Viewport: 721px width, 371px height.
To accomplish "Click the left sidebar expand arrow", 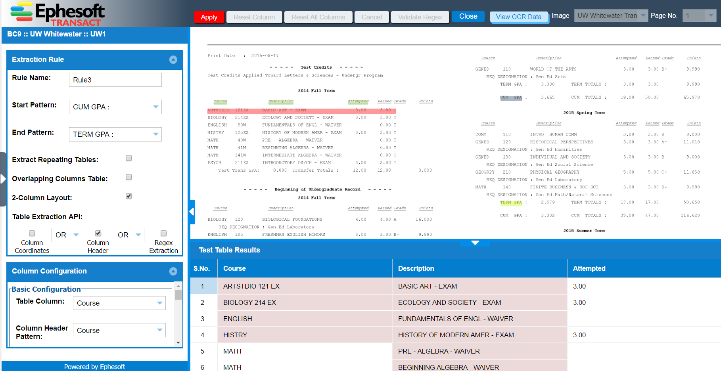I will click(3, 179).
